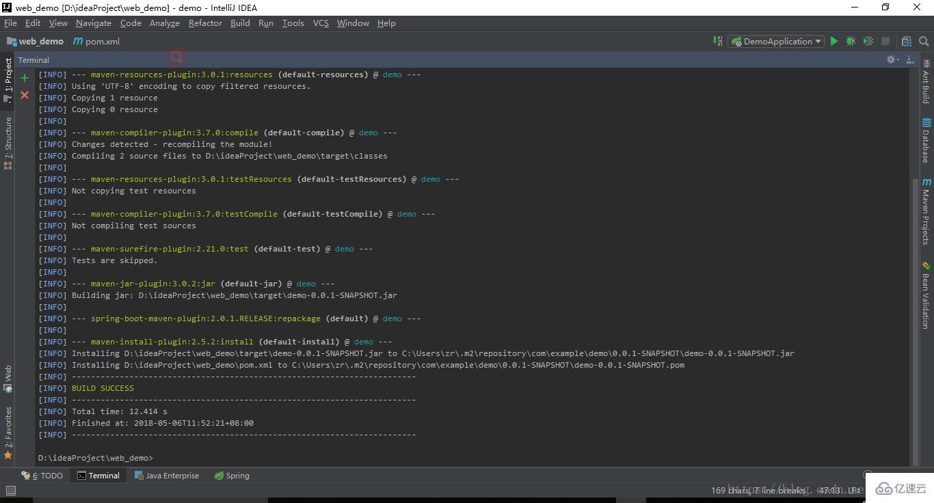Screen dimensions: 934x503
Task: Open Project Structure toolbar icon
Action: (907, 41)
